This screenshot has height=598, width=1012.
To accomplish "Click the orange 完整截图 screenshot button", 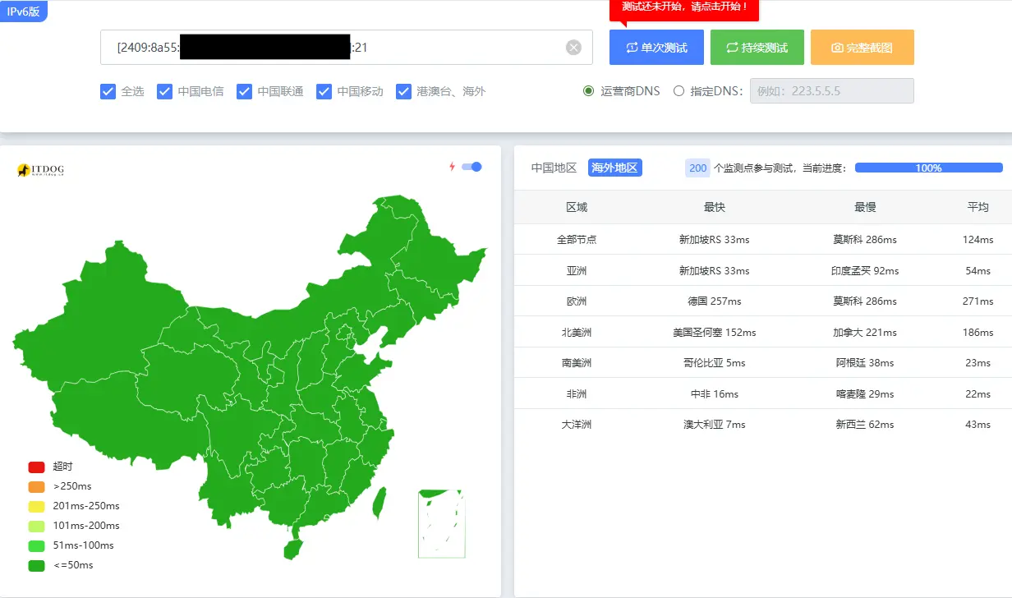I will [862, 48].
